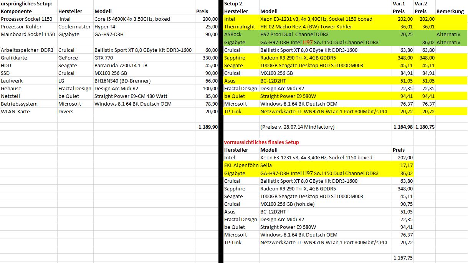Click the '78,90' Windows price cell in original setup
This screenshot has width=468, height=263.
point(207,104)
